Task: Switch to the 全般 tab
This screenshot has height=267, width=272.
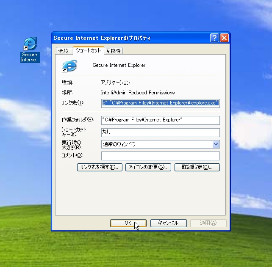Action: point(64,51)
